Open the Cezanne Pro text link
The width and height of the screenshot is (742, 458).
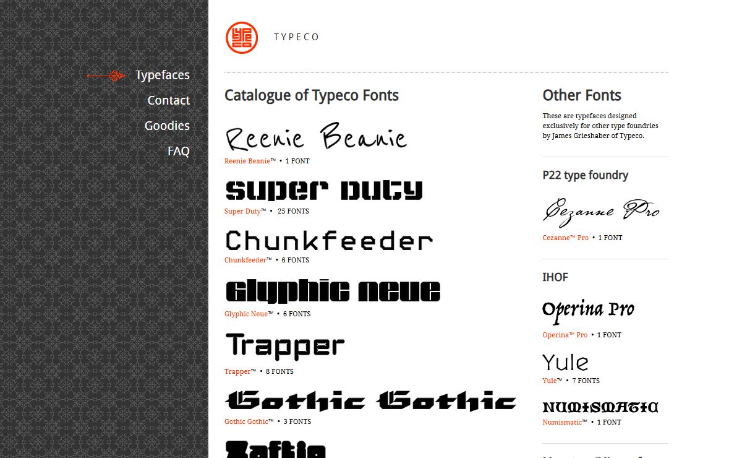point(566,238)
